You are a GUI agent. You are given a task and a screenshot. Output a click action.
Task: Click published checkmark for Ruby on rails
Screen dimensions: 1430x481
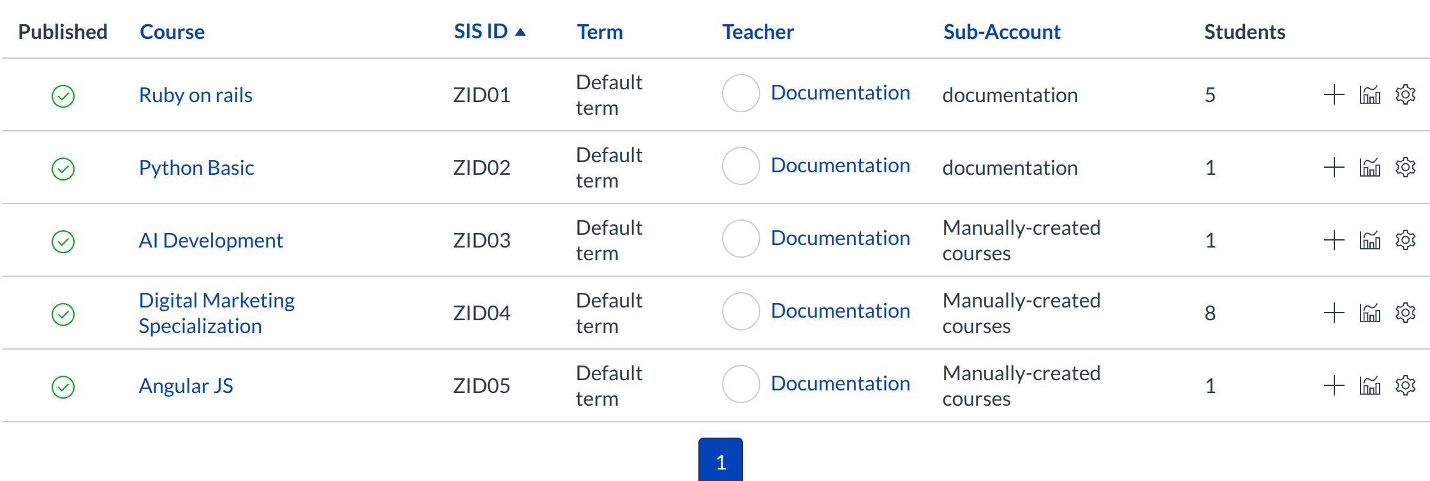[x=63, y=96]
